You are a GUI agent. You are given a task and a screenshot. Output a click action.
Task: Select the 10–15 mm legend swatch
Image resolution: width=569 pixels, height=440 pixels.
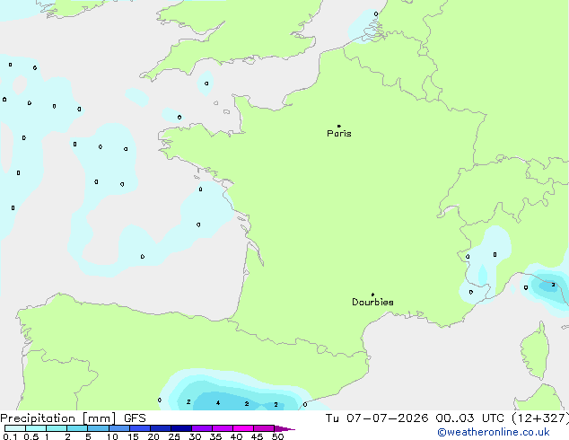pyautogui.click(x=118, y=428)
